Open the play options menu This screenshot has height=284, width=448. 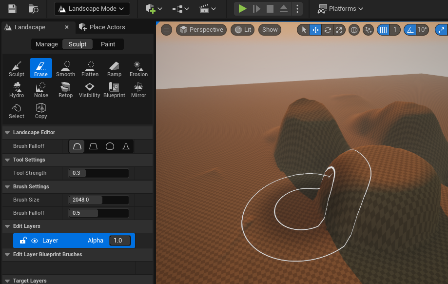(x=297, y=9)
